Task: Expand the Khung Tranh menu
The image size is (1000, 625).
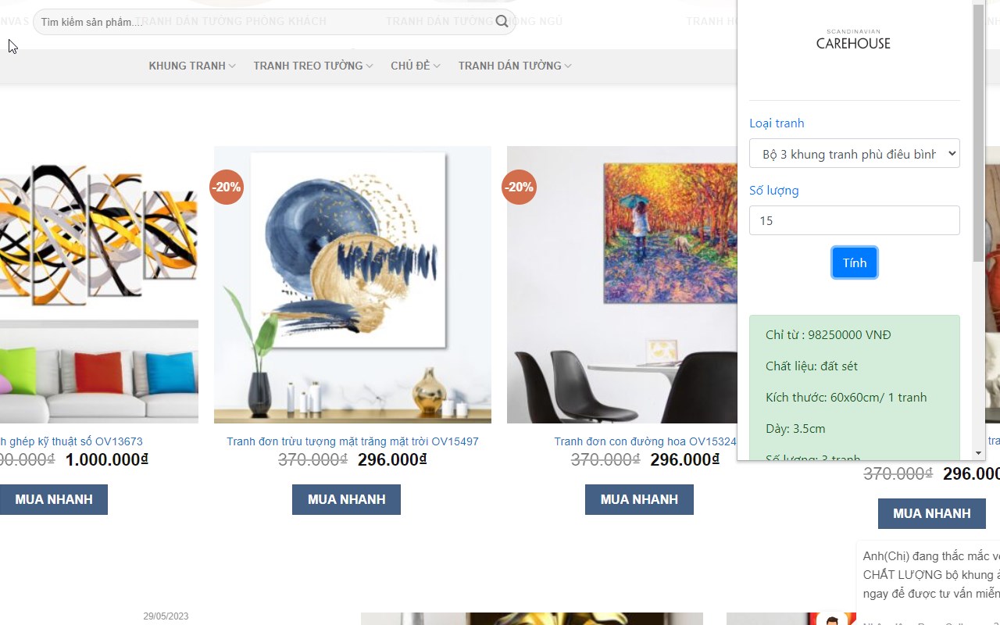Action: (192, 66)
